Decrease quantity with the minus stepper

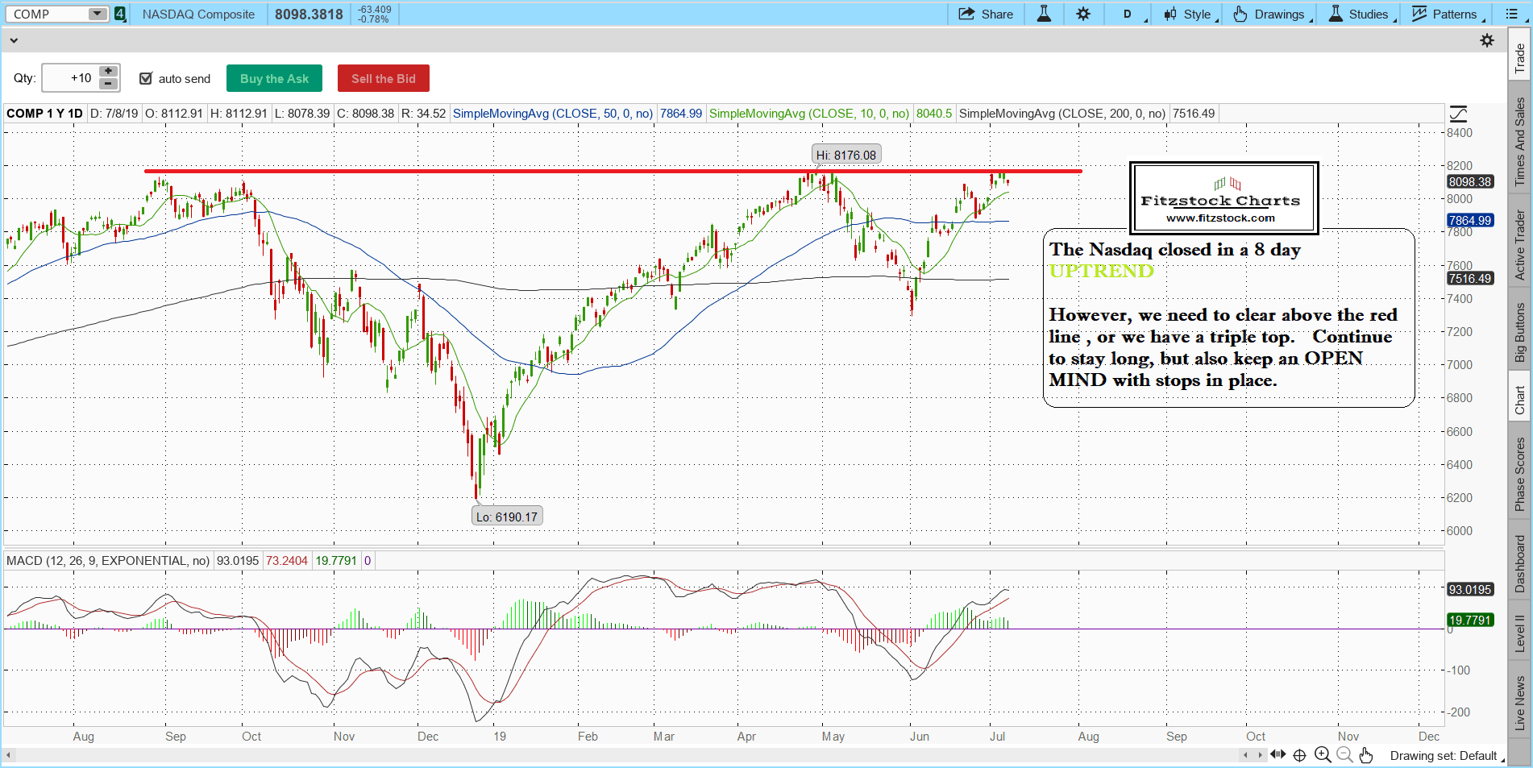108,84
